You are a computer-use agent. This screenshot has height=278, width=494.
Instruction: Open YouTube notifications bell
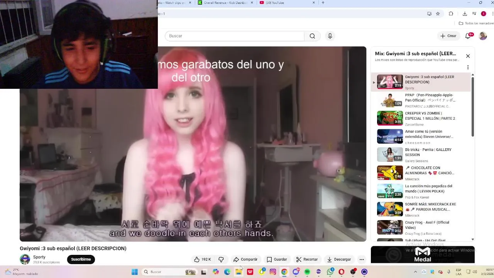click(x=468, y=36)
